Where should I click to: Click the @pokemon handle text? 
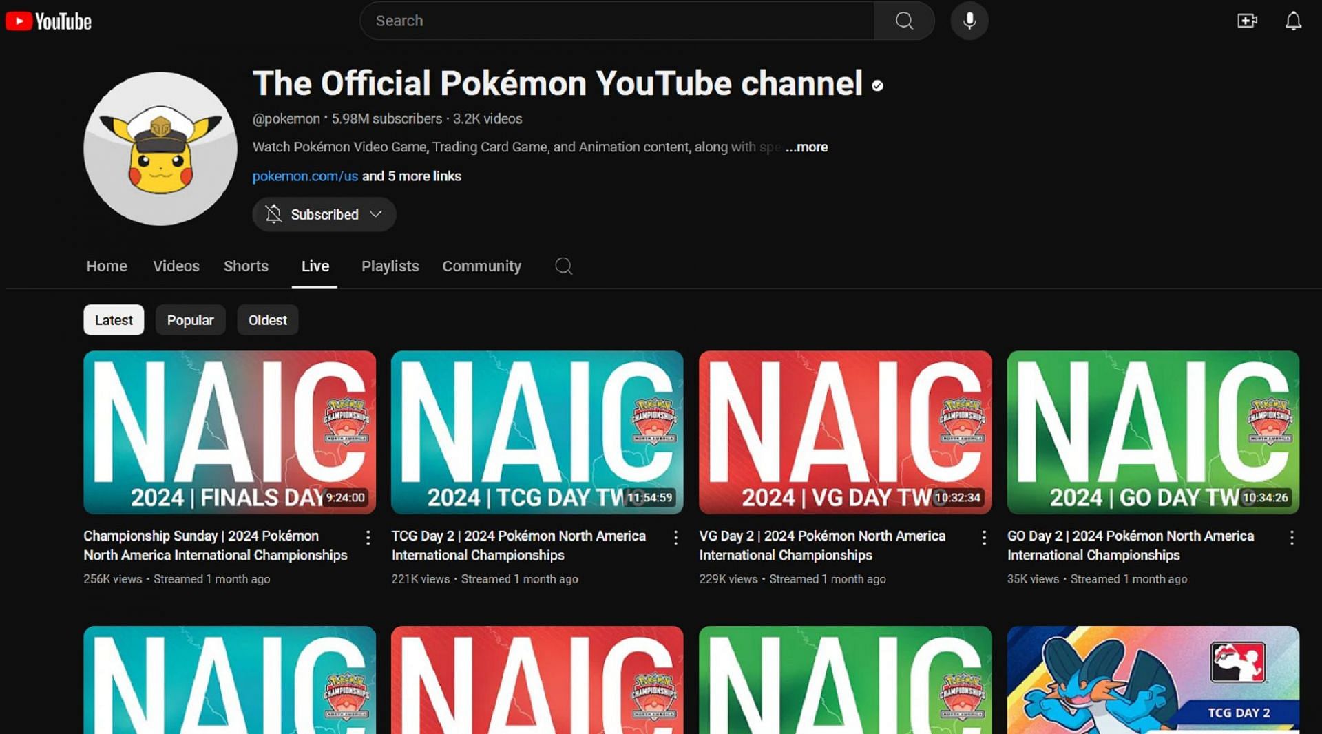click(x=286, y=119)
